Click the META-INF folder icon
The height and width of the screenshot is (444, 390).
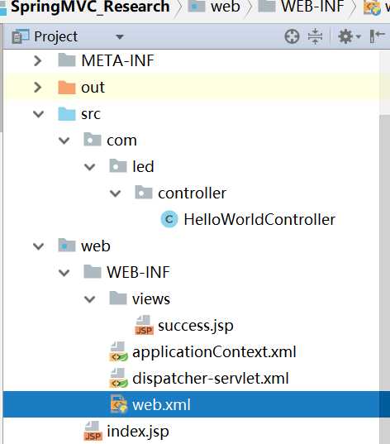pyautogui.click(x=67, y=60)
